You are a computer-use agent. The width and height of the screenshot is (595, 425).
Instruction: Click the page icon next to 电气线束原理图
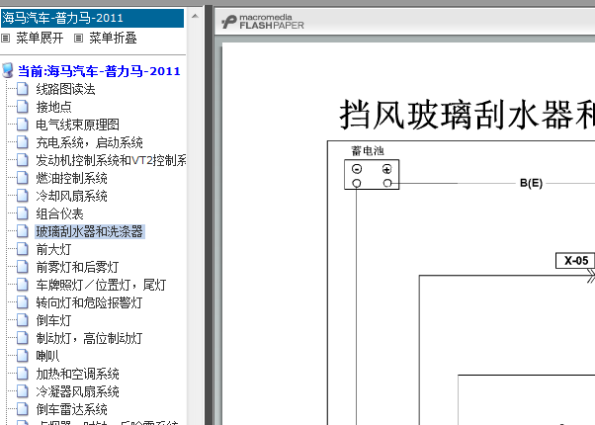[x=23, y=125]
